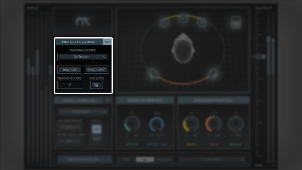Select the rear left surround speaker icon
The height and width of the screenshot is (170, 302).
coord(153,73)
